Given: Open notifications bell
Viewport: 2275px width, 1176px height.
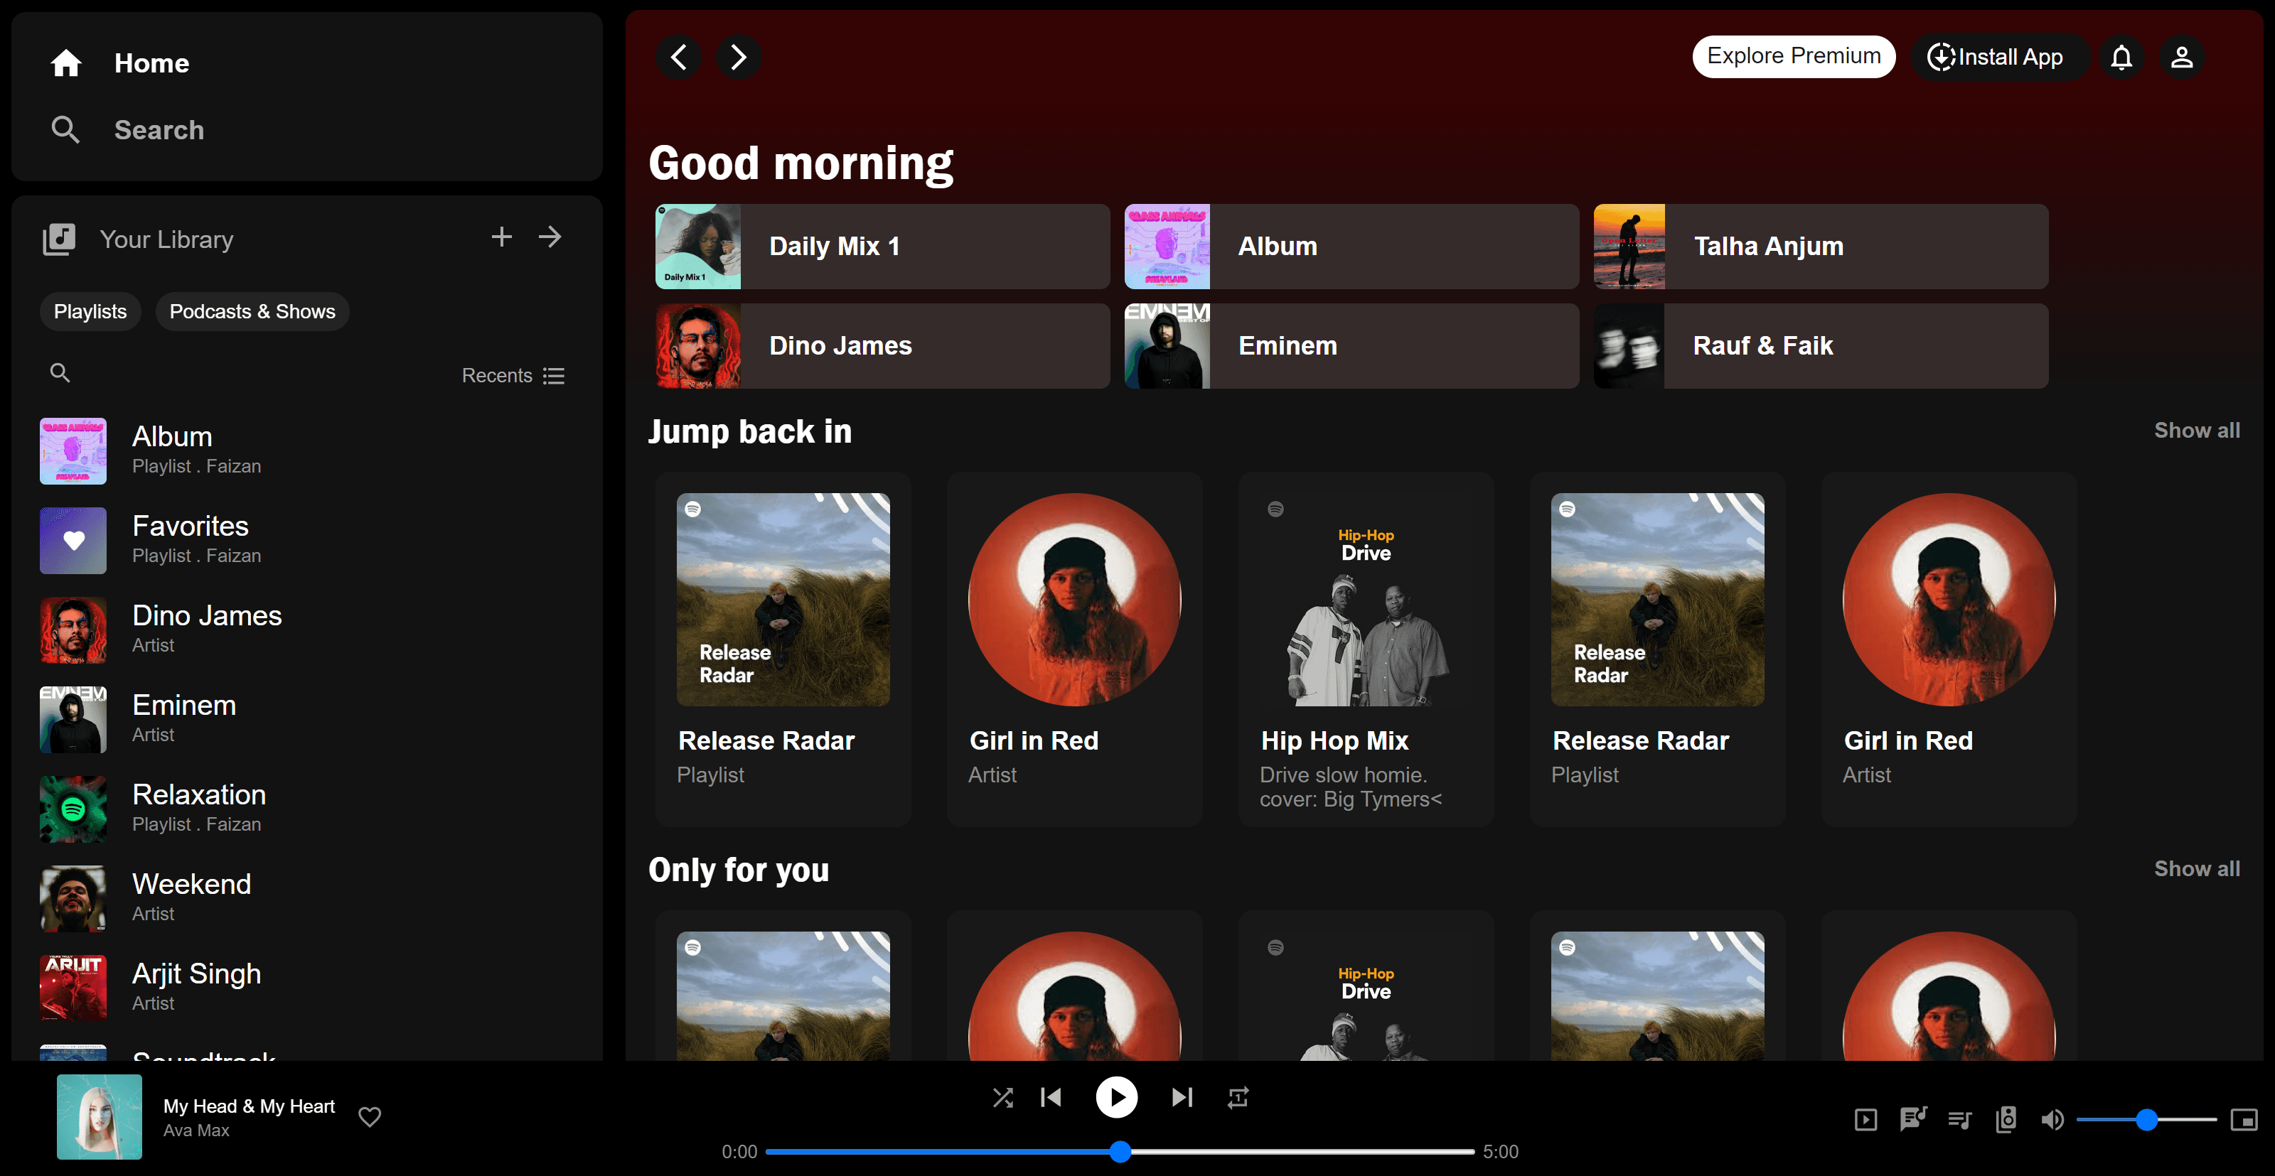Looking at the screenshot, I should 2122,57.
